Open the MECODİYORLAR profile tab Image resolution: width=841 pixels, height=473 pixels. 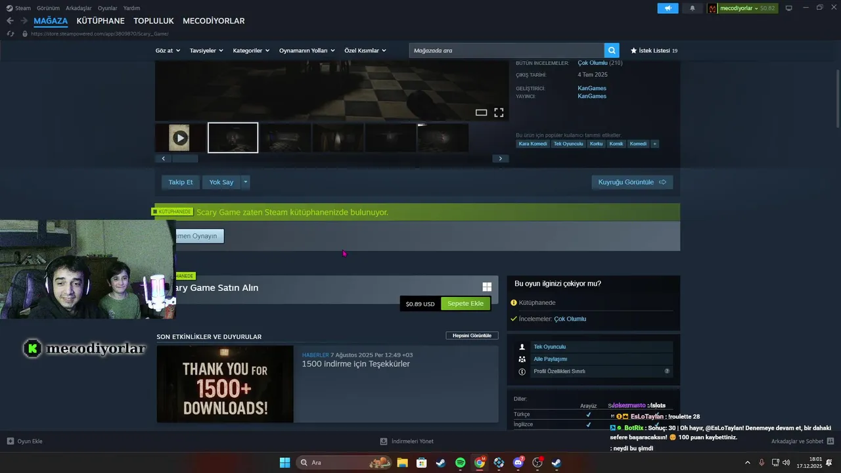(x=214, y=21)
